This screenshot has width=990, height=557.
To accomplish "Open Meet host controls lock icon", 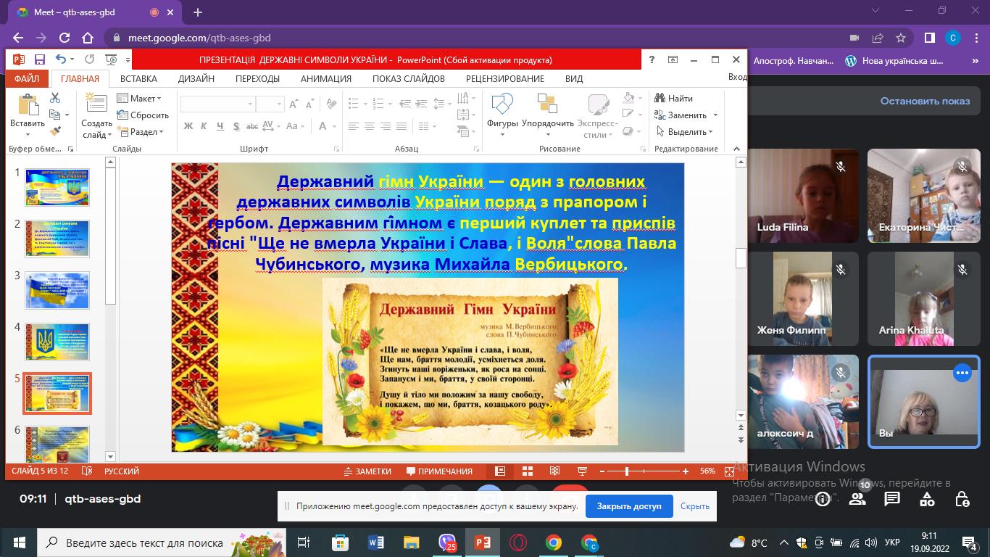I will (962, 499).
